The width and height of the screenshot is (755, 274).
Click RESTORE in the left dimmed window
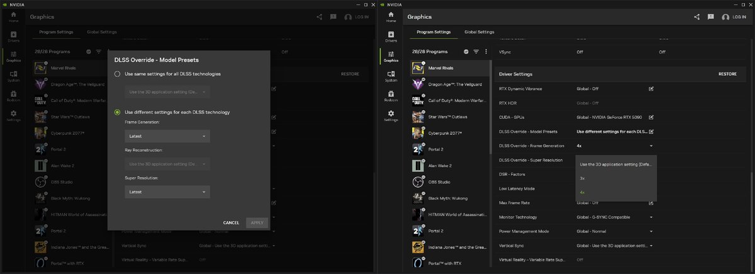pos(350,74)
